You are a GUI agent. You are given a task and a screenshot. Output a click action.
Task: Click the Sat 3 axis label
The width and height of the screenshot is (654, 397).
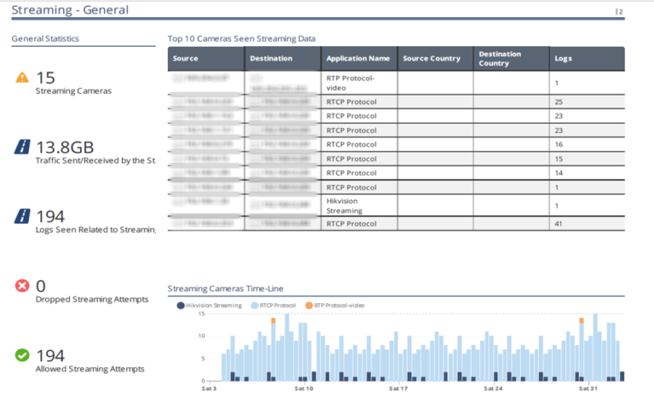point(209,388)
